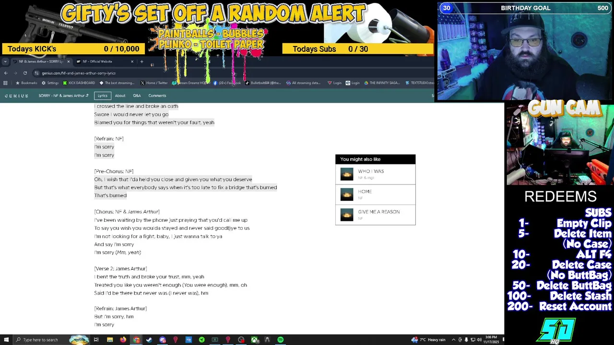Click the WHO I WAS album thumbnail
The width and height of the screenshot is (614, 345).
click(x=347, y=174)
